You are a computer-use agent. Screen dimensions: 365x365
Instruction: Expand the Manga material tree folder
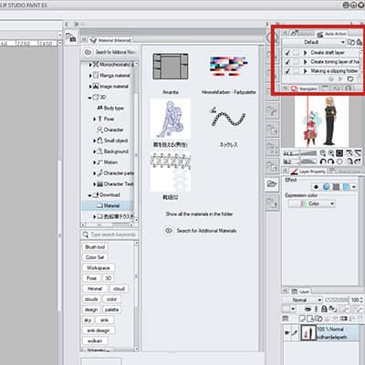pyautogui.click(x=90, y=76)
